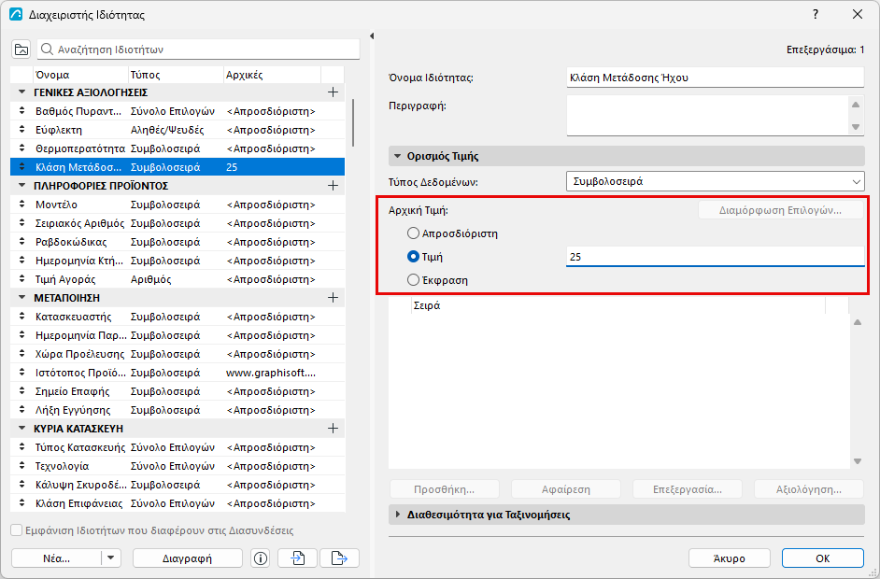
Task: Select the Ραβδοκώδικας property row
Action: (x=177, y=242)
